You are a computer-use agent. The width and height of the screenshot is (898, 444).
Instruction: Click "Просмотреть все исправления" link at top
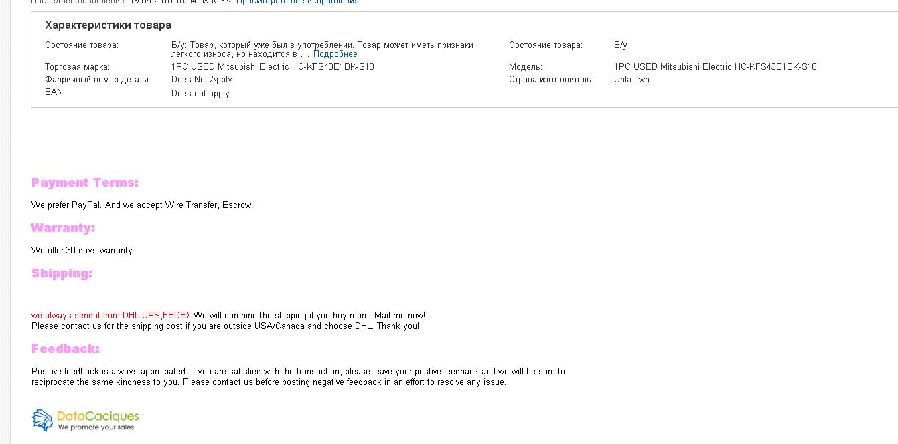pos(297,2)
